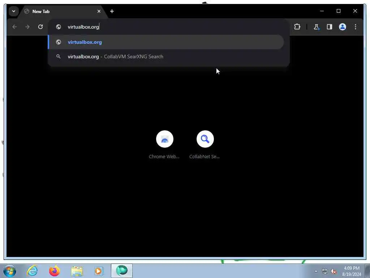The width and height of the screenshot is (370, 278).
Task: Toggle the side panel
Action: [x=330, y=27]
